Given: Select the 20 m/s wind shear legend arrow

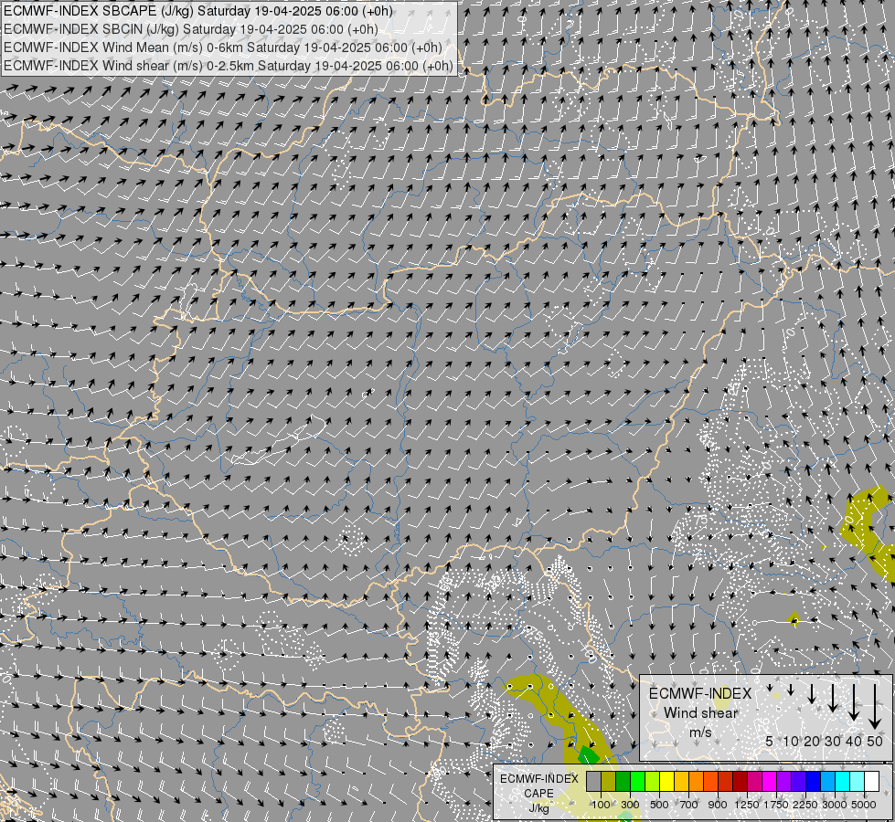Looking at the screenshot, I should tap(812, 693).
